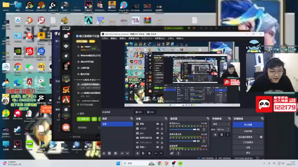
Task: Hide the 视频采集设备 source with eye icon
Action: (x=158, y=138)
